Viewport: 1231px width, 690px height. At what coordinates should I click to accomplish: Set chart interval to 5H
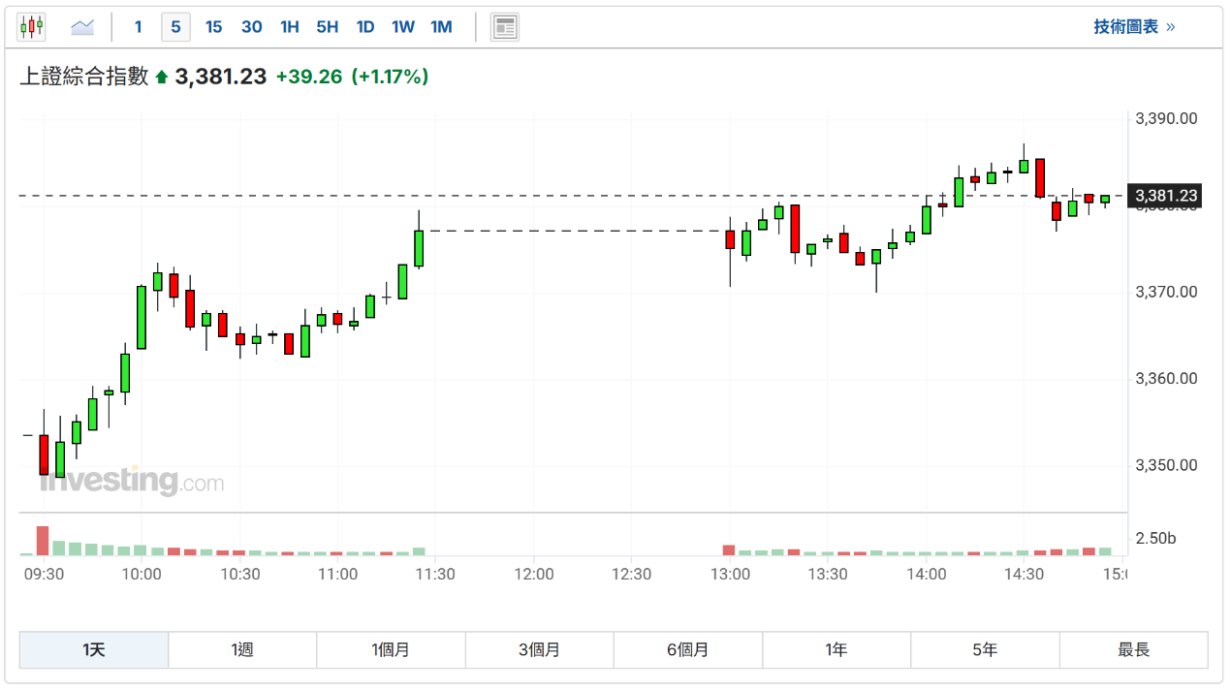[328, 27]
